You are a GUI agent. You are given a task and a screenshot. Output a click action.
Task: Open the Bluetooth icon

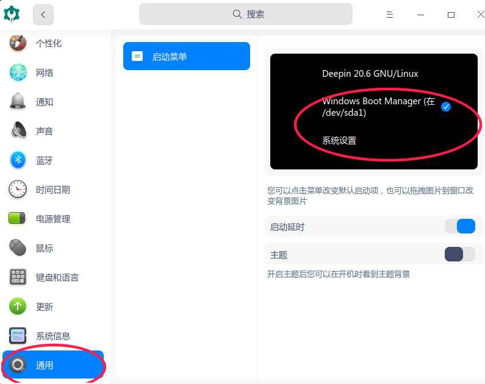click(x=18, y=160)
